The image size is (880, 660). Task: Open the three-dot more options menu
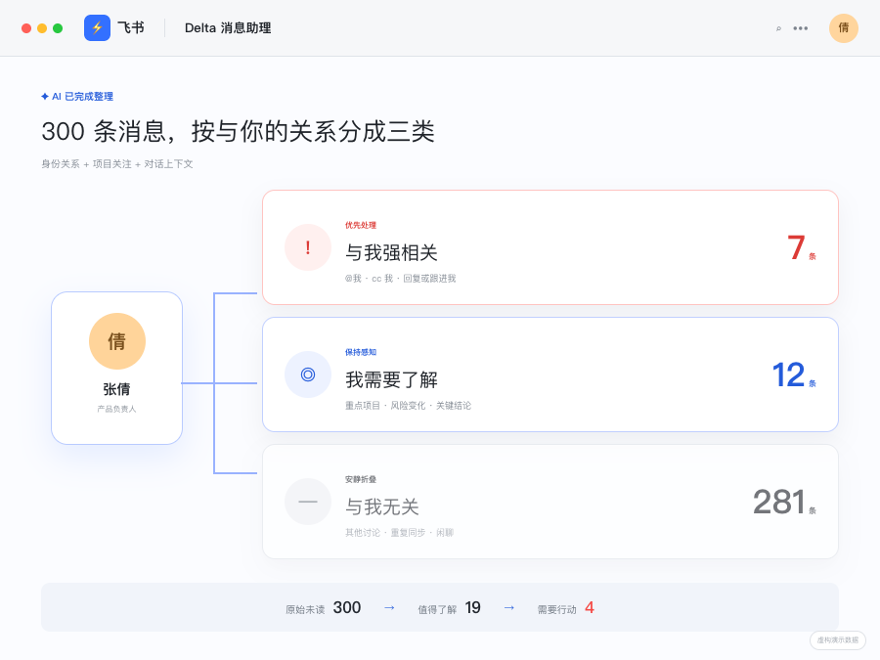(x=800, y=28)
